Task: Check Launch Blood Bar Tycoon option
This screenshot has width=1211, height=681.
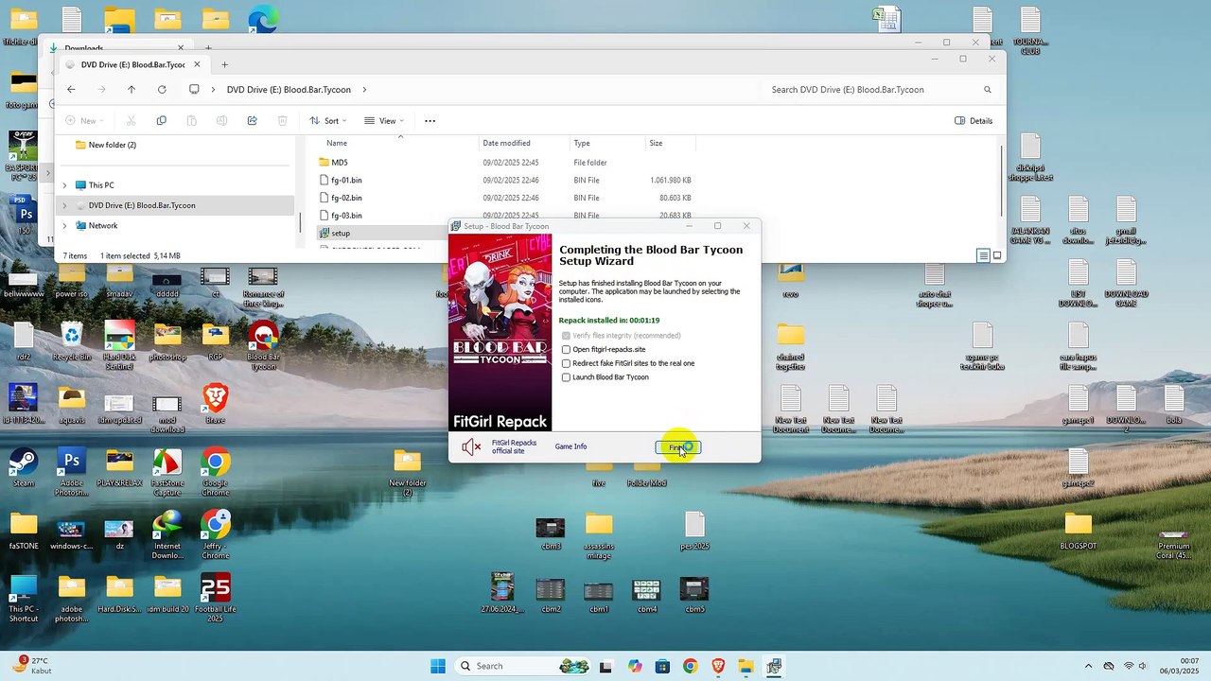Action: click(x=566, y=377)
